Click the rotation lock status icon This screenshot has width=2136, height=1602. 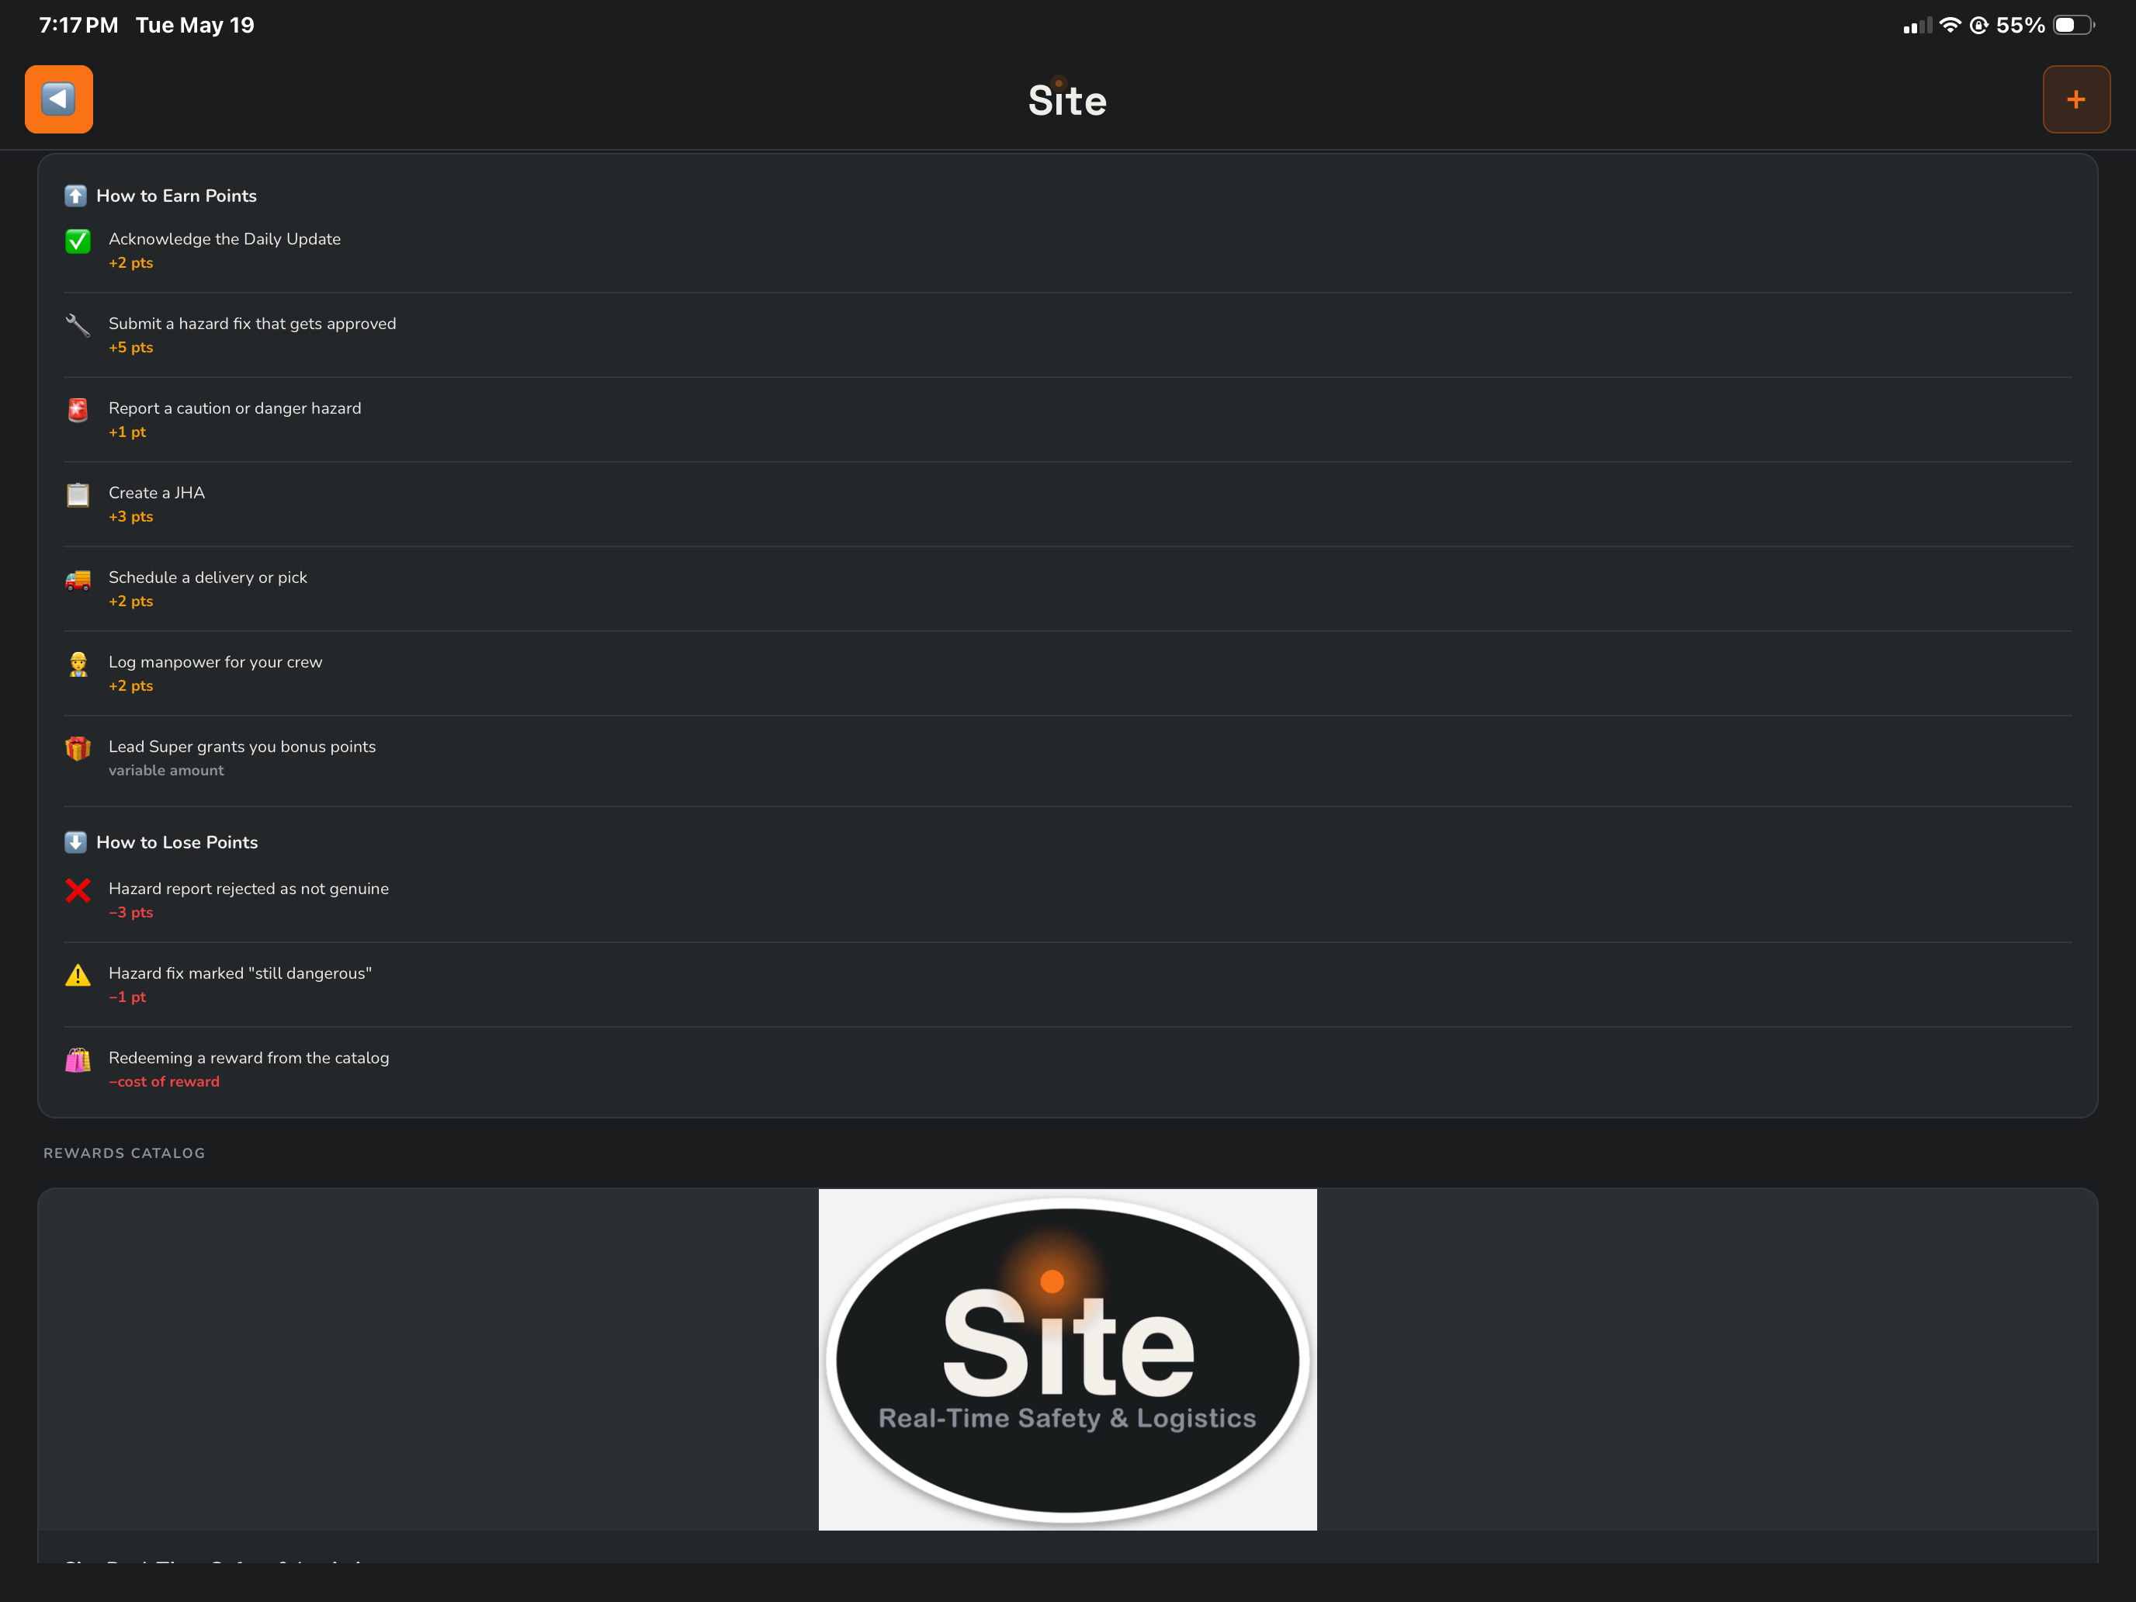[x=1979, y=25]
